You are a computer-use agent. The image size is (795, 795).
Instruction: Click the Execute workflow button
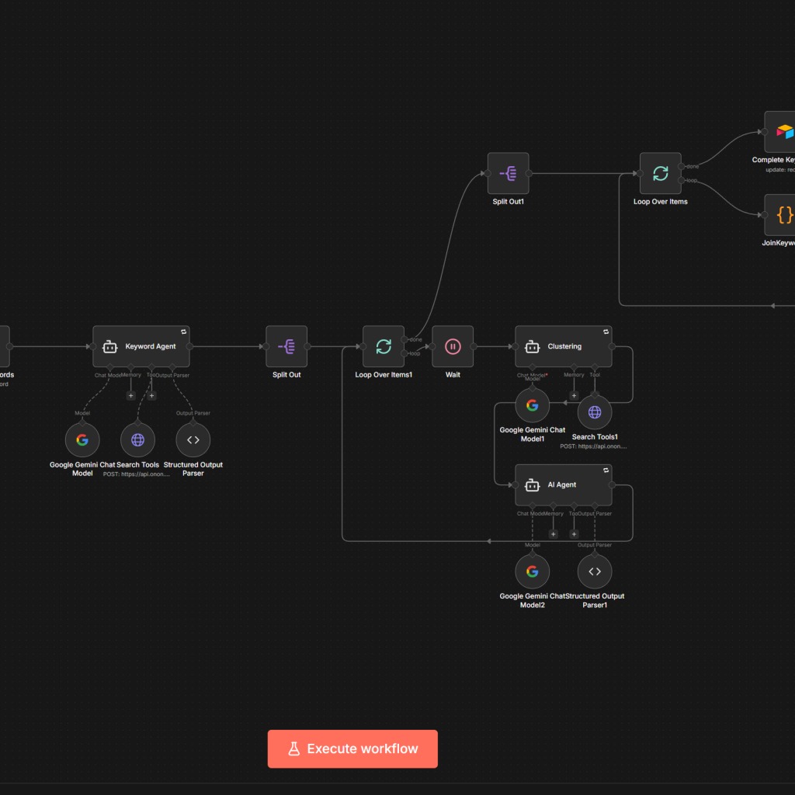[352, 749]
